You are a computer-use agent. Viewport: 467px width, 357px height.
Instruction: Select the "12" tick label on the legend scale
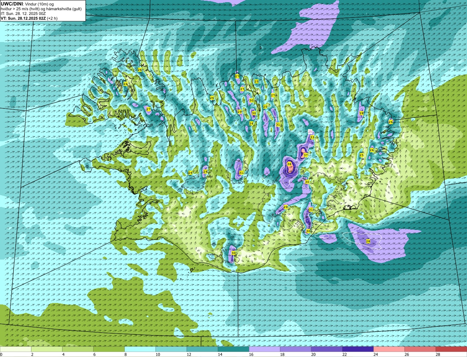pyautogui.click(x=189, y=354)
